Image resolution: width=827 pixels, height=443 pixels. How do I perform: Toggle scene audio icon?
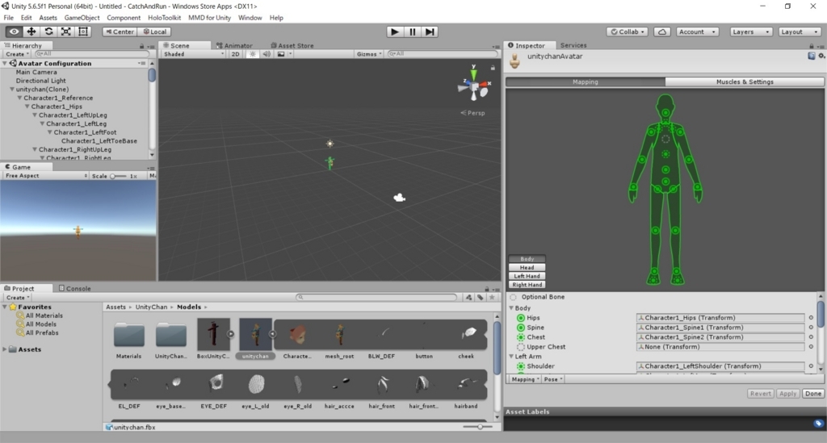(x=267, y=54)
